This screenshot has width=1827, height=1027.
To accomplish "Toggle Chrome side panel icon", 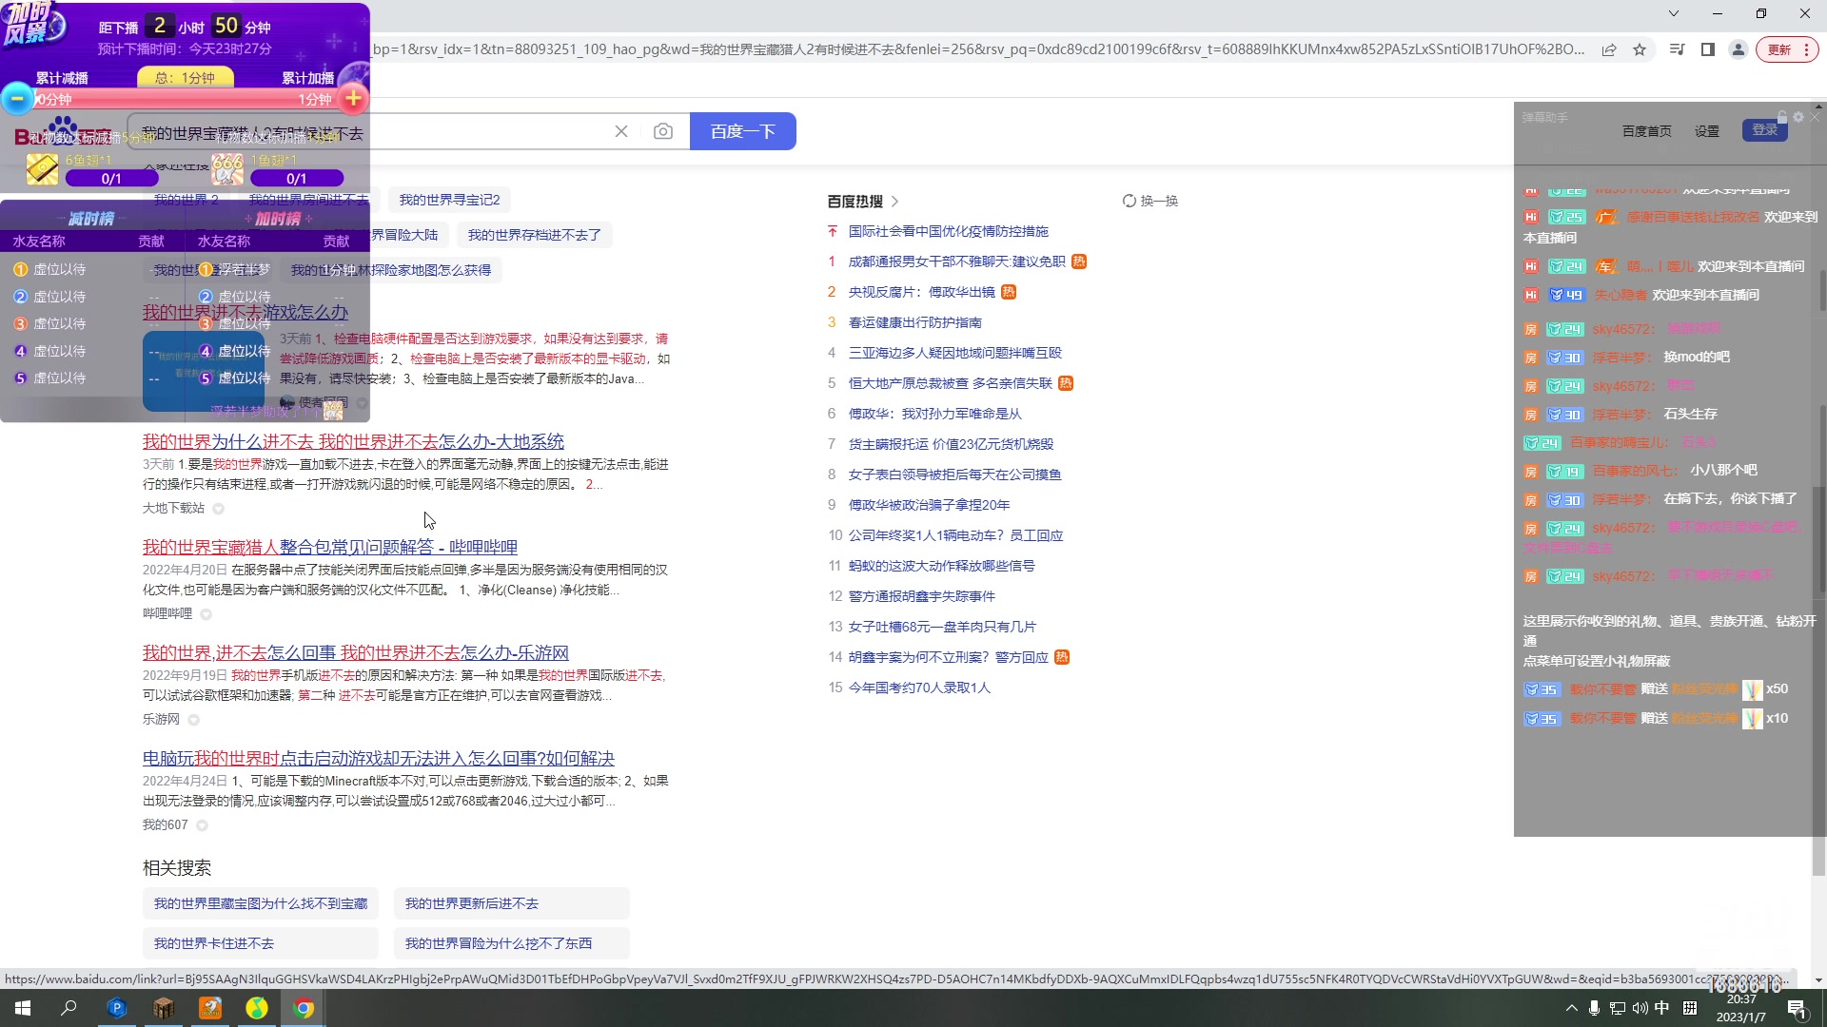I will tap(1708, 49).
